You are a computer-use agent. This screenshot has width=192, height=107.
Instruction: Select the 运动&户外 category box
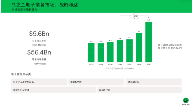(139, 90)
